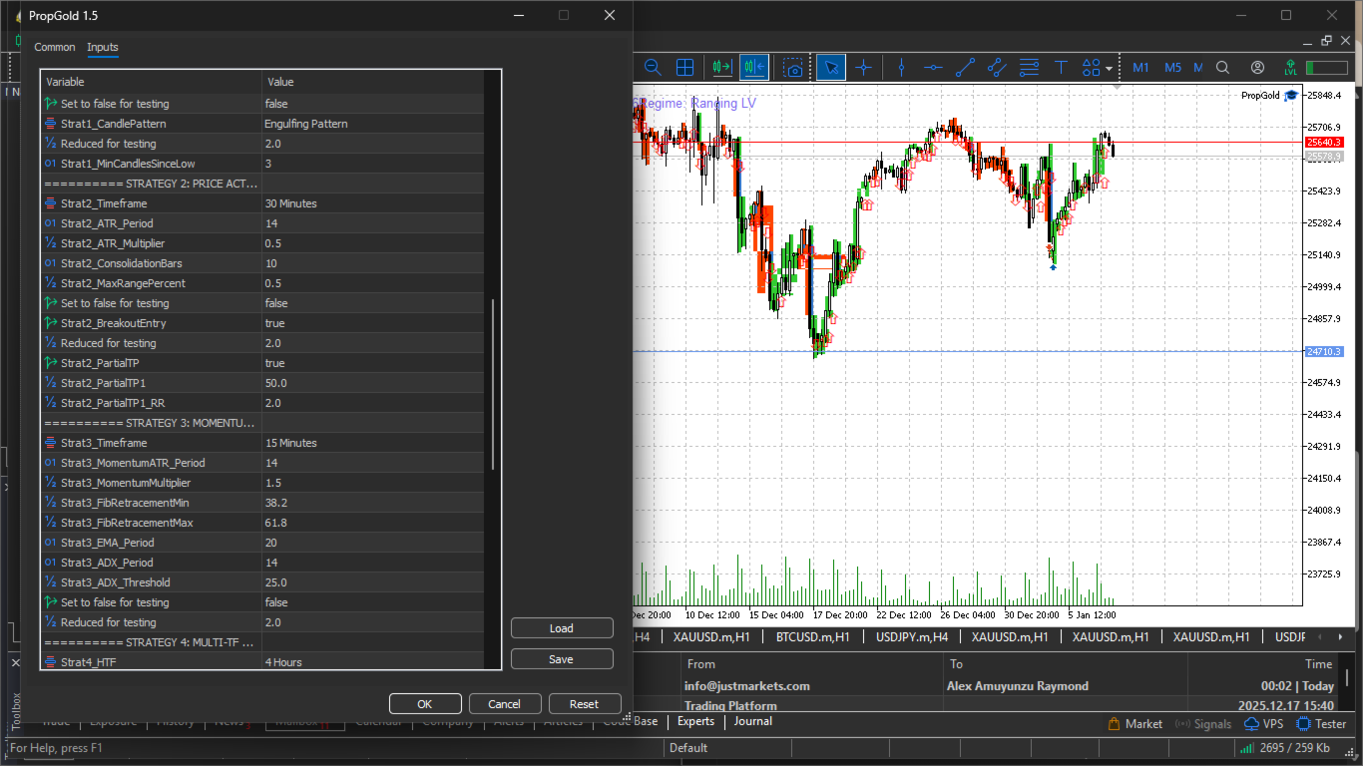
Task: Click the shapes objects icon
Action: pyautogui.click(x=1091, y=68)
